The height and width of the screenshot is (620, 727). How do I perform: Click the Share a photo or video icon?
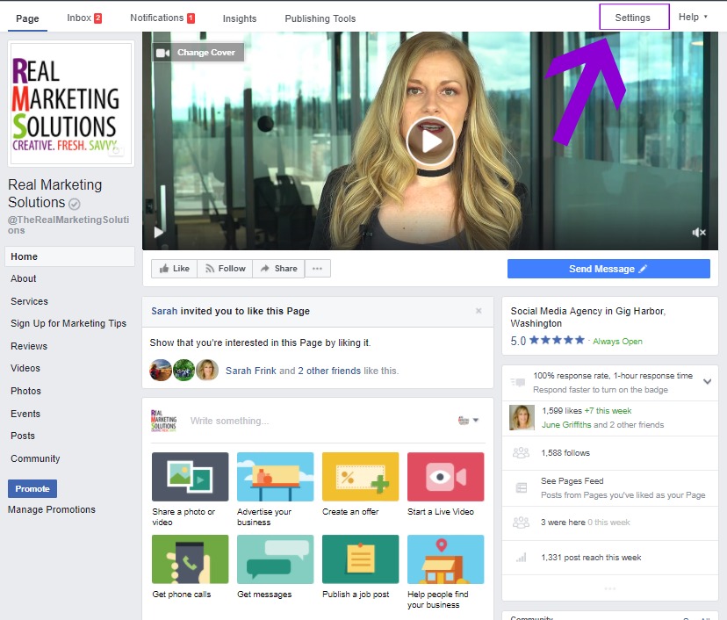[x=191, y=477]
